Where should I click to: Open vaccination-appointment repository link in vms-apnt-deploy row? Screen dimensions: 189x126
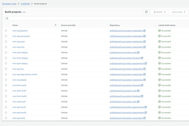(127, 64)
